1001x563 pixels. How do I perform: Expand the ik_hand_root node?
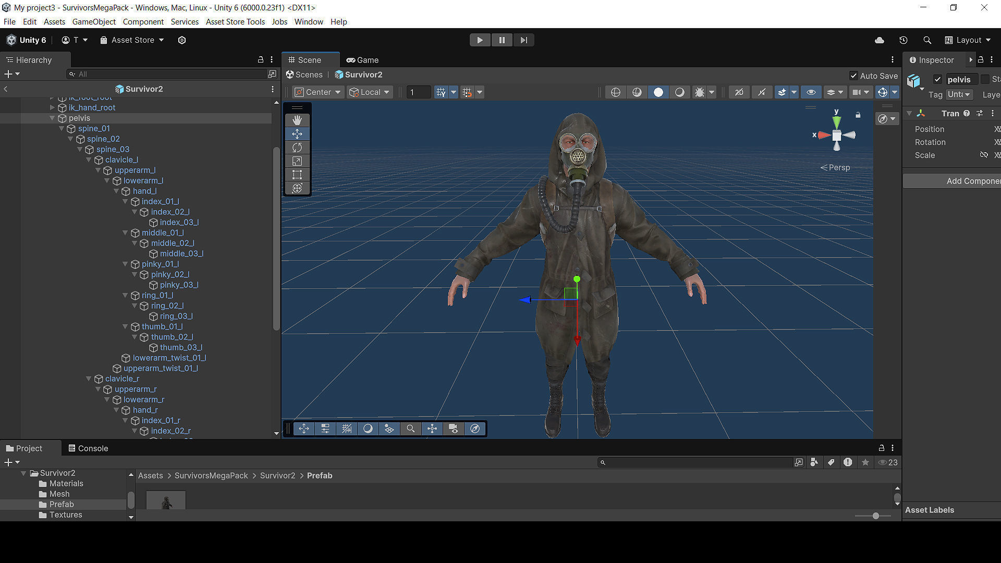[52, 107]
